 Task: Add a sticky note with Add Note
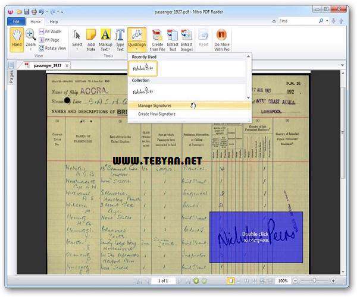tap(91, 40)
